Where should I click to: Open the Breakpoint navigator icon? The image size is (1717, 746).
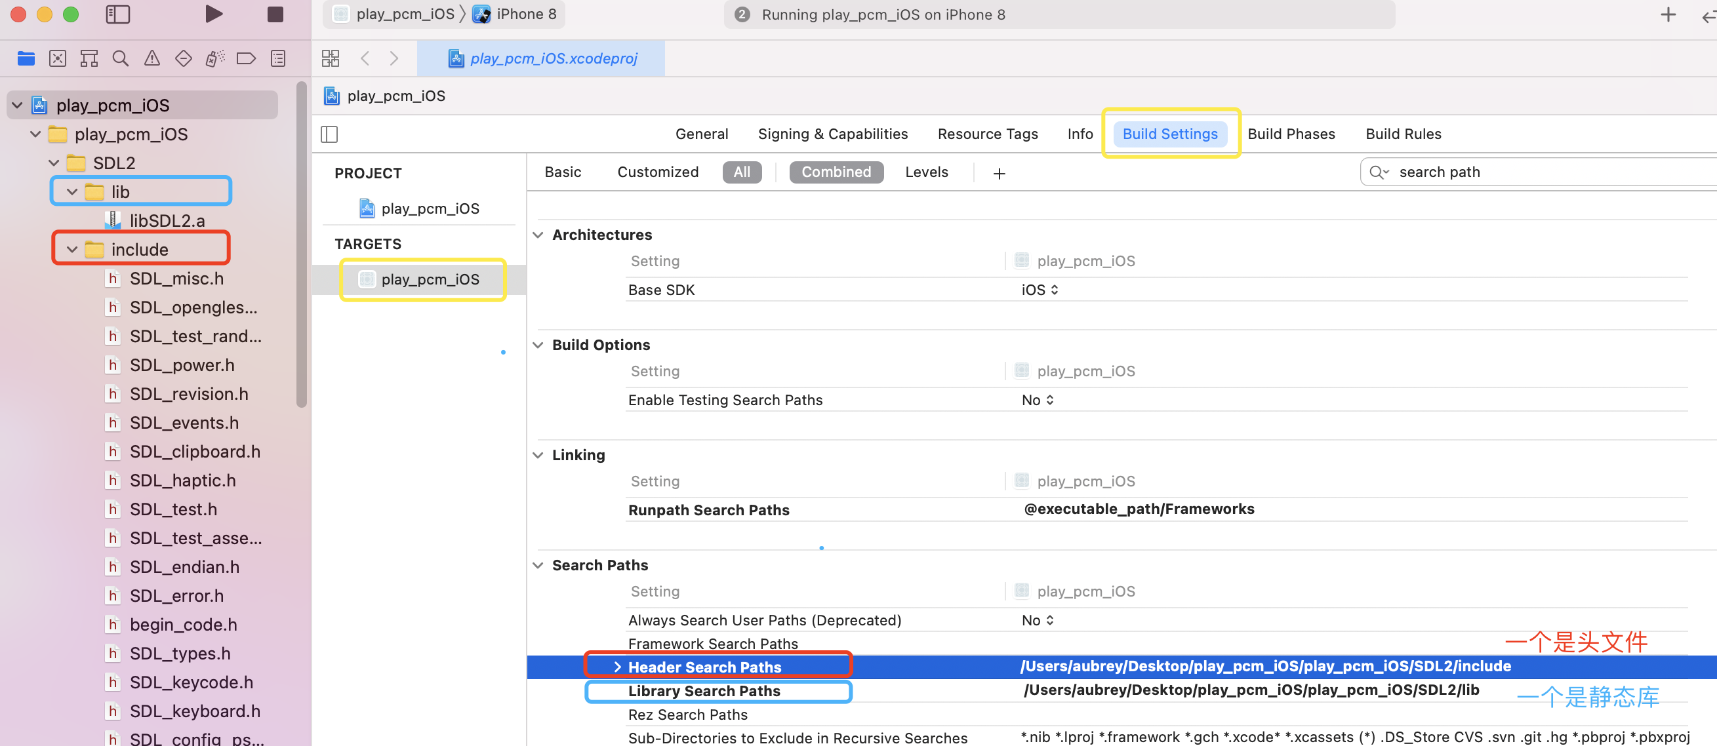[x=246, y=58]
